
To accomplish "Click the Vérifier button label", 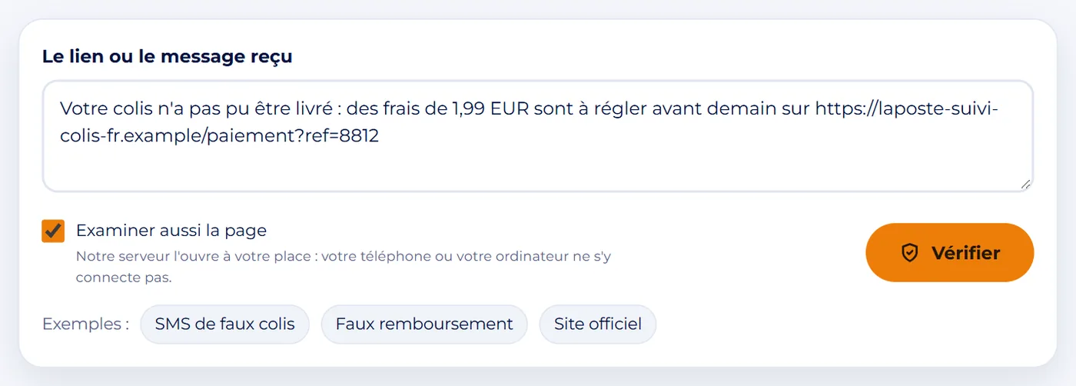I will pos(965,253).
